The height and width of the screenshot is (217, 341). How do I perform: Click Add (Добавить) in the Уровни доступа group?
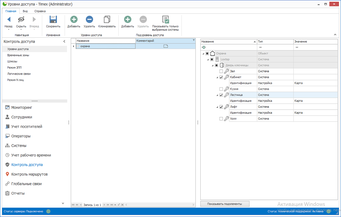[74, 20]
